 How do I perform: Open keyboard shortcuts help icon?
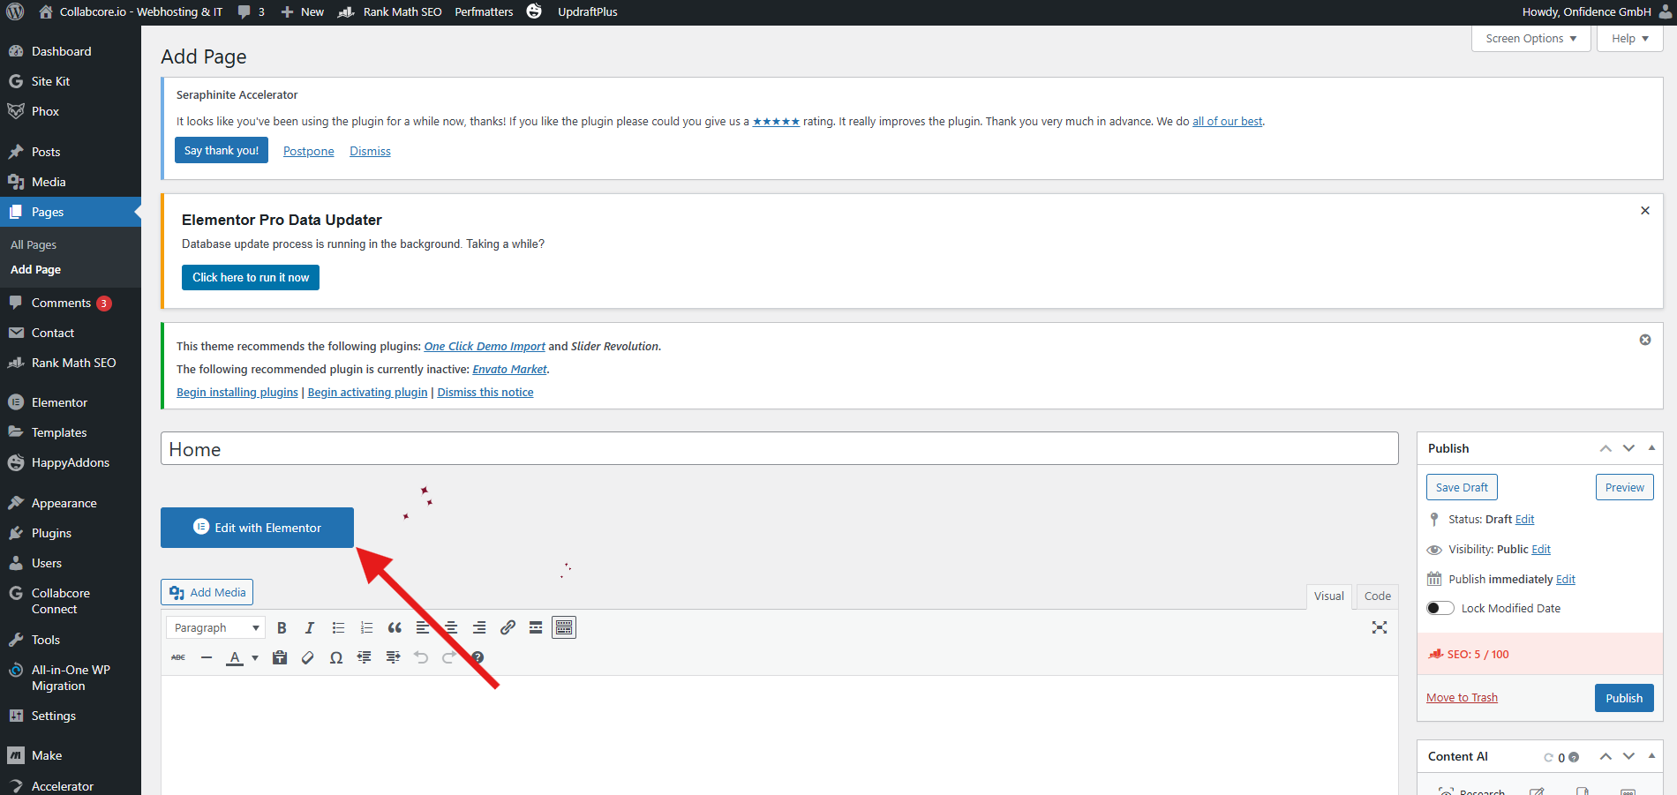tap(478, 658)
